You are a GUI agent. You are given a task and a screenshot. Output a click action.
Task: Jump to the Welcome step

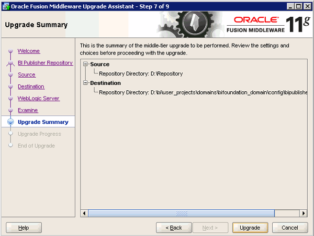29,51
